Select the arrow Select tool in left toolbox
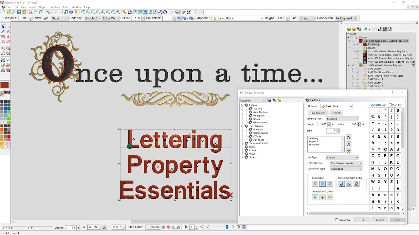419x235 pixels. 3,27
